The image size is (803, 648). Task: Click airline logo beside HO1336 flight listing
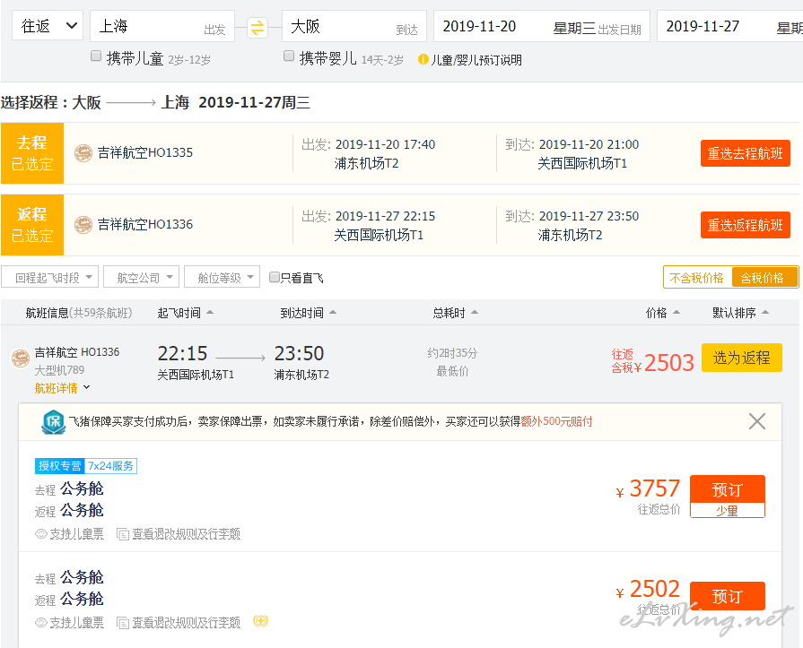(21, 358)
